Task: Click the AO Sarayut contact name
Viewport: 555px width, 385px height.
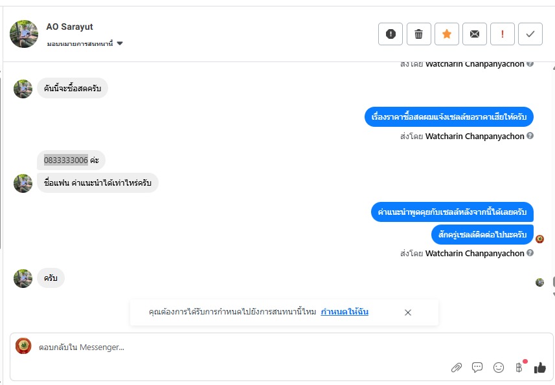Action: 70,27
